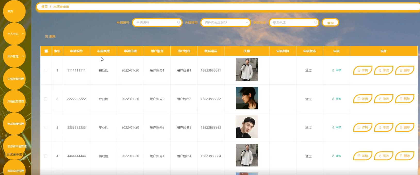Expand 用户管理 sidebar menu
This screenshot has width=420, height=175.
(x=14, y=56)
